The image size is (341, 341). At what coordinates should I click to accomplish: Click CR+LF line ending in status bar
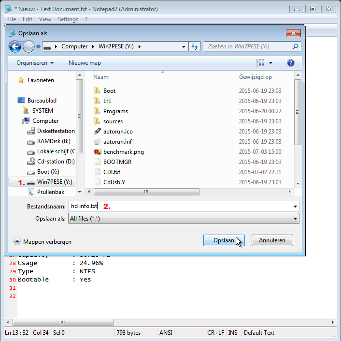[x=215, y=332]
